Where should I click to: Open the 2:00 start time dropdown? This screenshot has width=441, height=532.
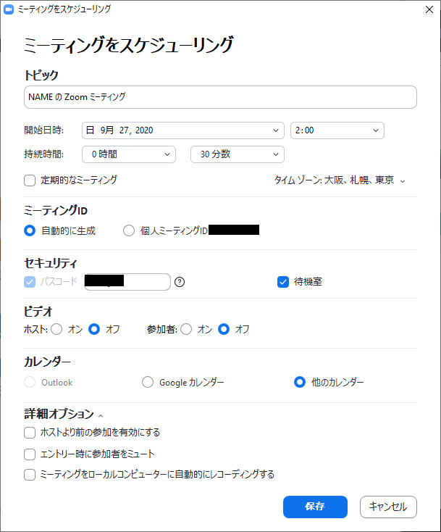[x=337, y=130]
